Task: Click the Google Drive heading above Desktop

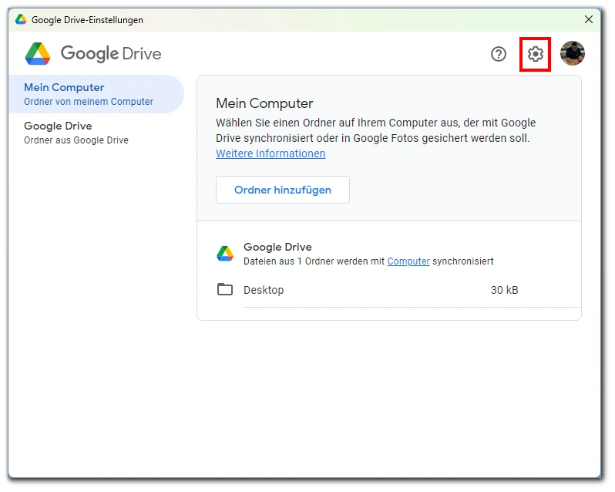Action: (277, 247)
